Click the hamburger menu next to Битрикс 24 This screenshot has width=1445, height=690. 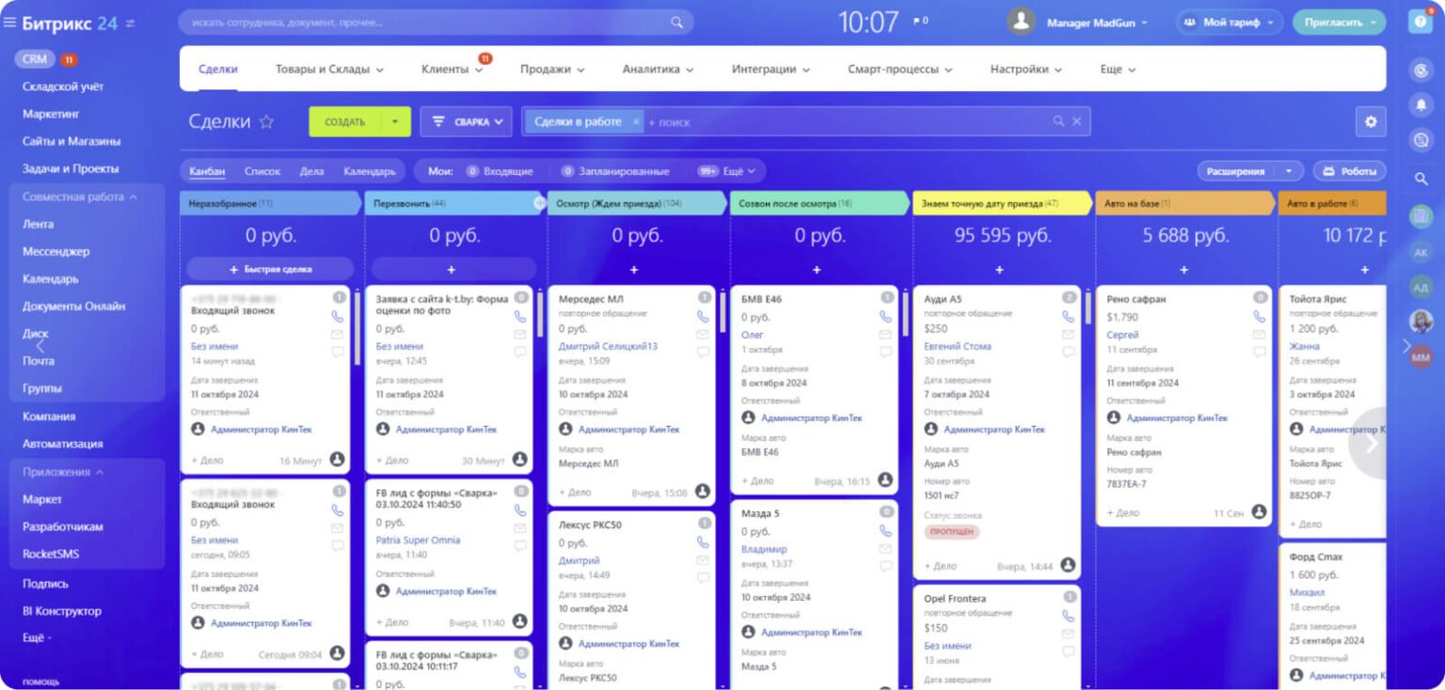pyautogui.click(x=9, y=23)
